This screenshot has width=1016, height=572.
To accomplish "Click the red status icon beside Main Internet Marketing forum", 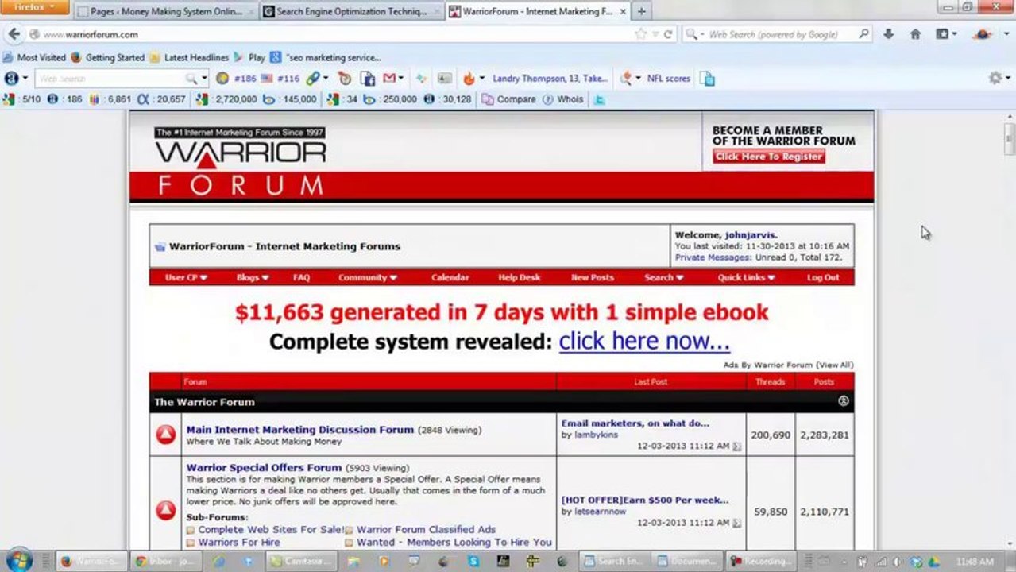I will pyautogui.click(x=165, y=435).
